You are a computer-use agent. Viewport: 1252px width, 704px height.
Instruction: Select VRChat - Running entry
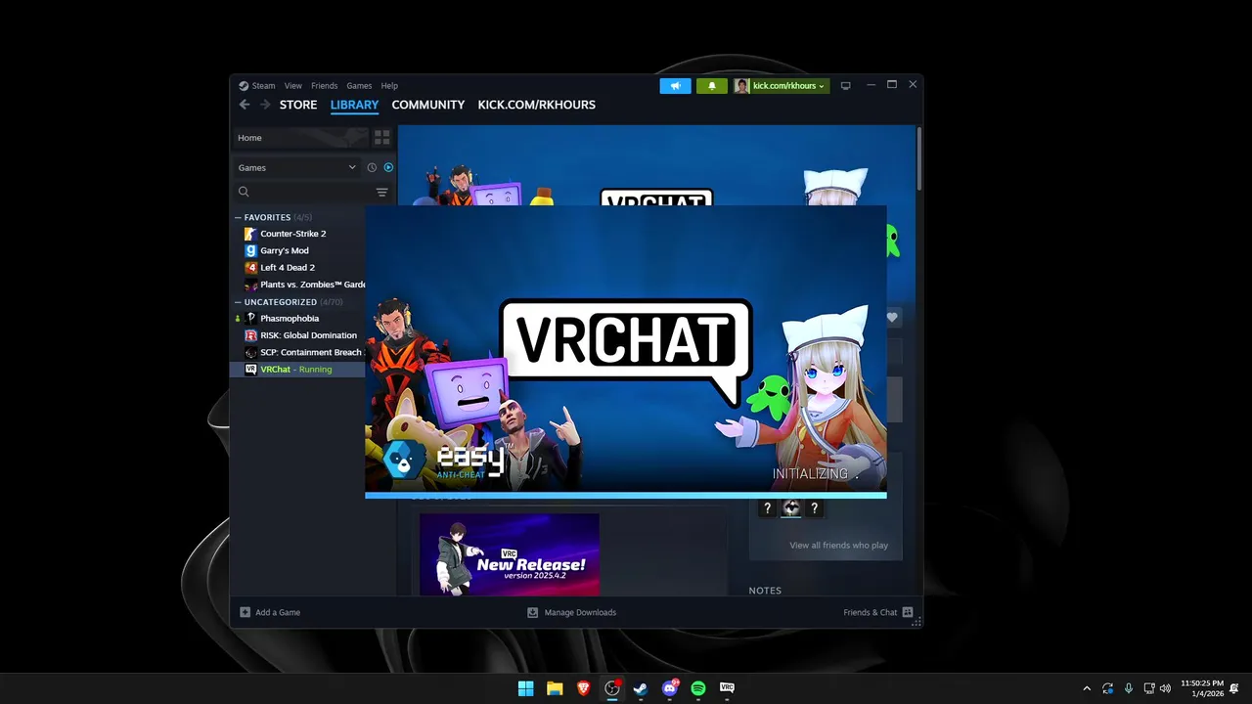tap(297, 369)
